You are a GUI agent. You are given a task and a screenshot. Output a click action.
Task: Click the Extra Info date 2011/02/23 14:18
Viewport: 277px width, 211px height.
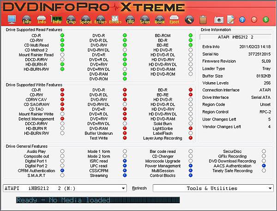(x=255, y=47)
